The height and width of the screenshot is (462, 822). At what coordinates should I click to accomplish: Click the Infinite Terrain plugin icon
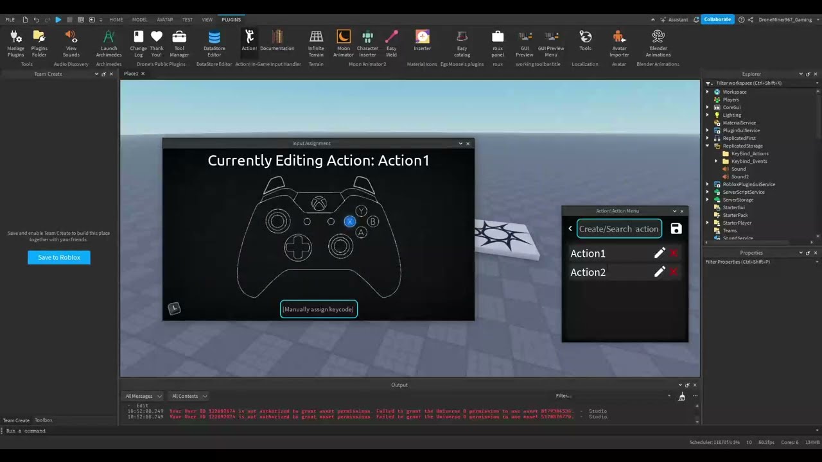point(316,43)
